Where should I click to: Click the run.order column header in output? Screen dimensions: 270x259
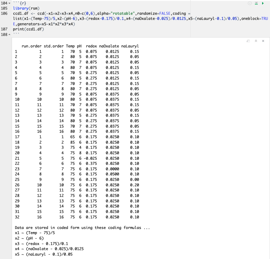click(x=31, y=46)
